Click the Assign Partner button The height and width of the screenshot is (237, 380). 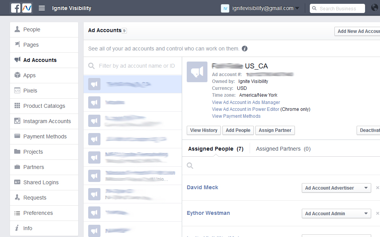tap(275, 130)
